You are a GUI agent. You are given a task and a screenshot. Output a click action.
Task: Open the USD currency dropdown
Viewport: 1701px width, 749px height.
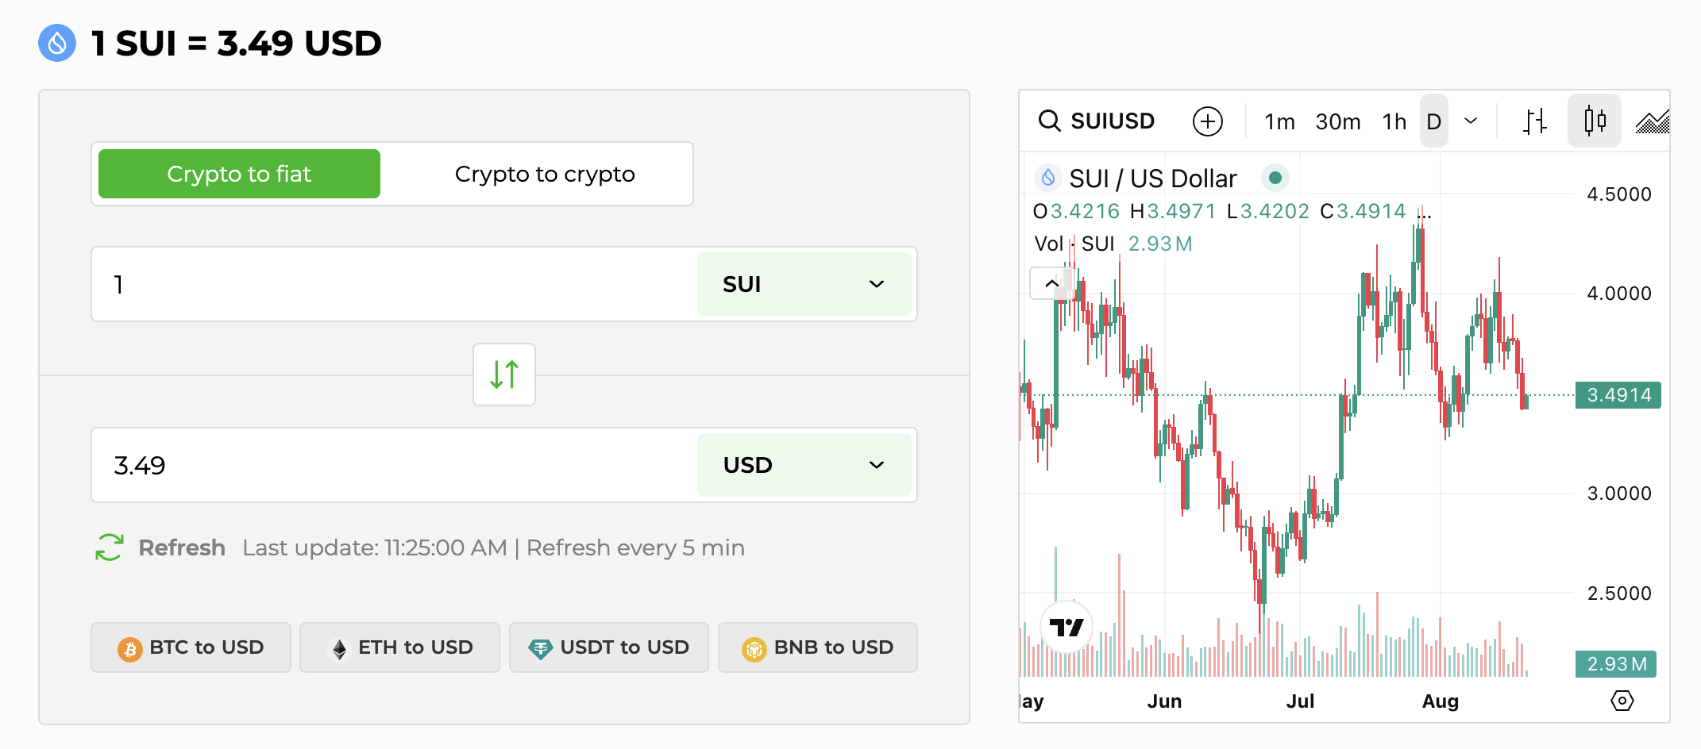[804, 465]
